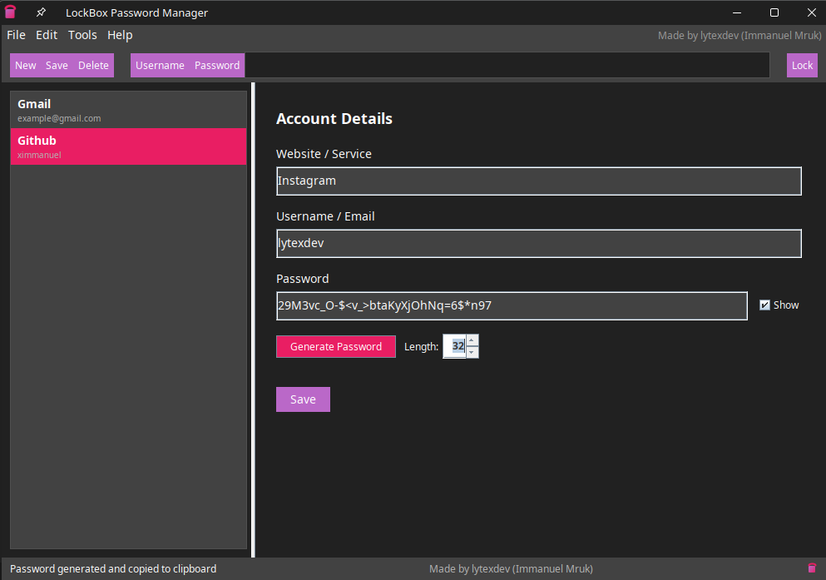Click the Username / Email input field
The height and width of the screenshot is (580, 826).
click(539, 243)
